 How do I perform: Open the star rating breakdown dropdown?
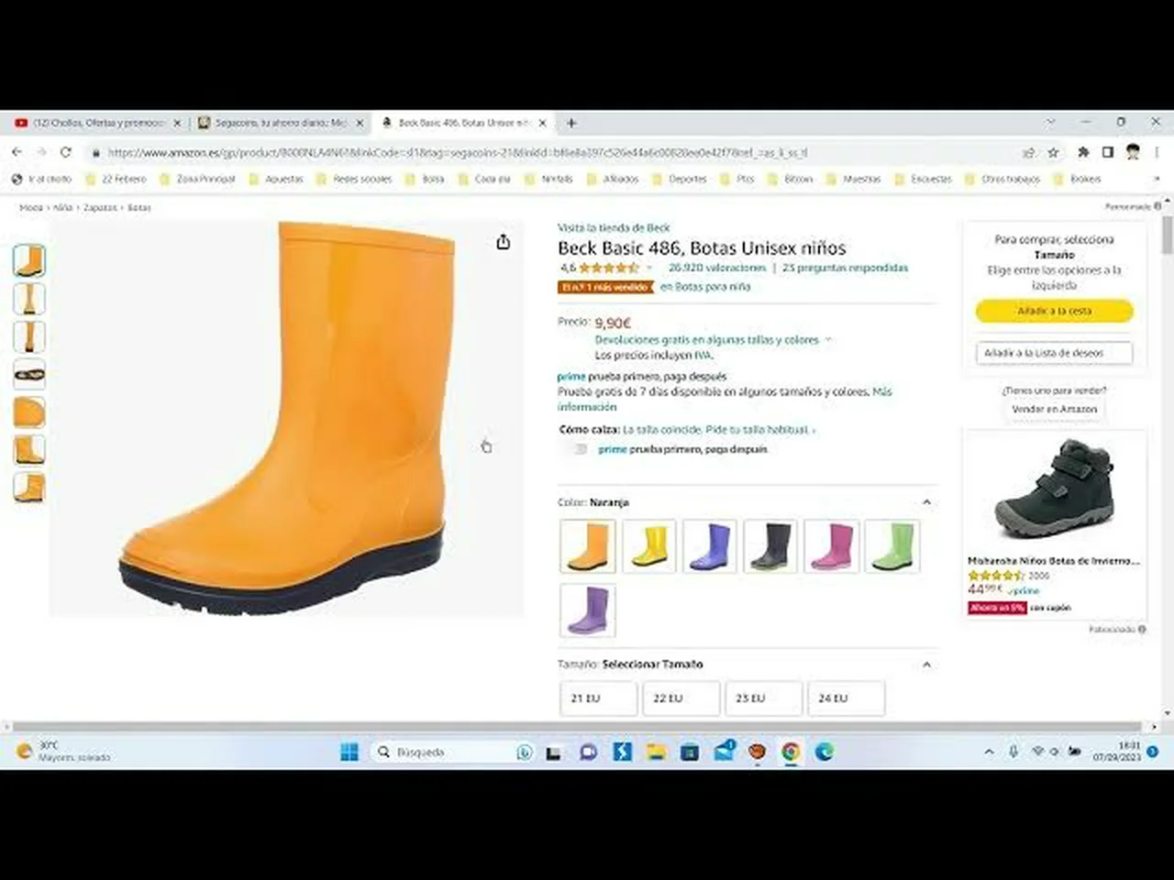coord(649,268)
